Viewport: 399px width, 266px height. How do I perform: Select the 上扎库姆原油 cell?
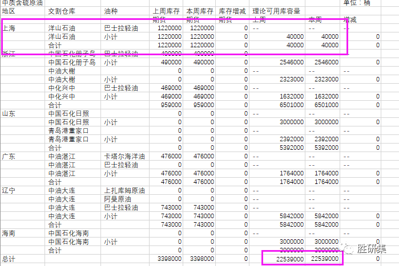[x=124, y=190]
